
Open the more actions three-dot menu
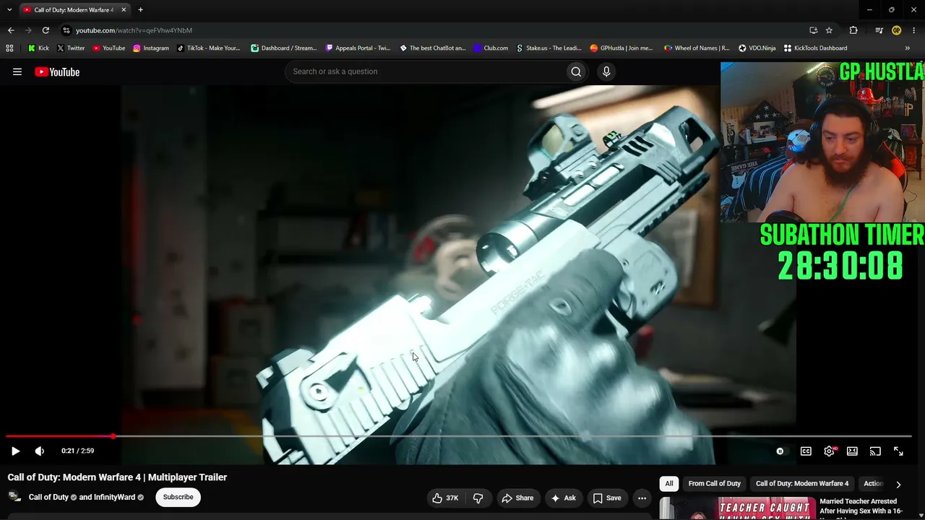(x=642, y=498)
